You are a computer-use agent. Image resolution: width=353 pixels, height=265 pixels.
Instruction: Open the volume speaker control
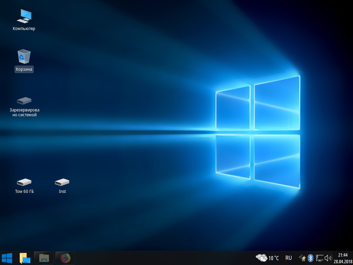pyautogui.click(x=328, y=258)
